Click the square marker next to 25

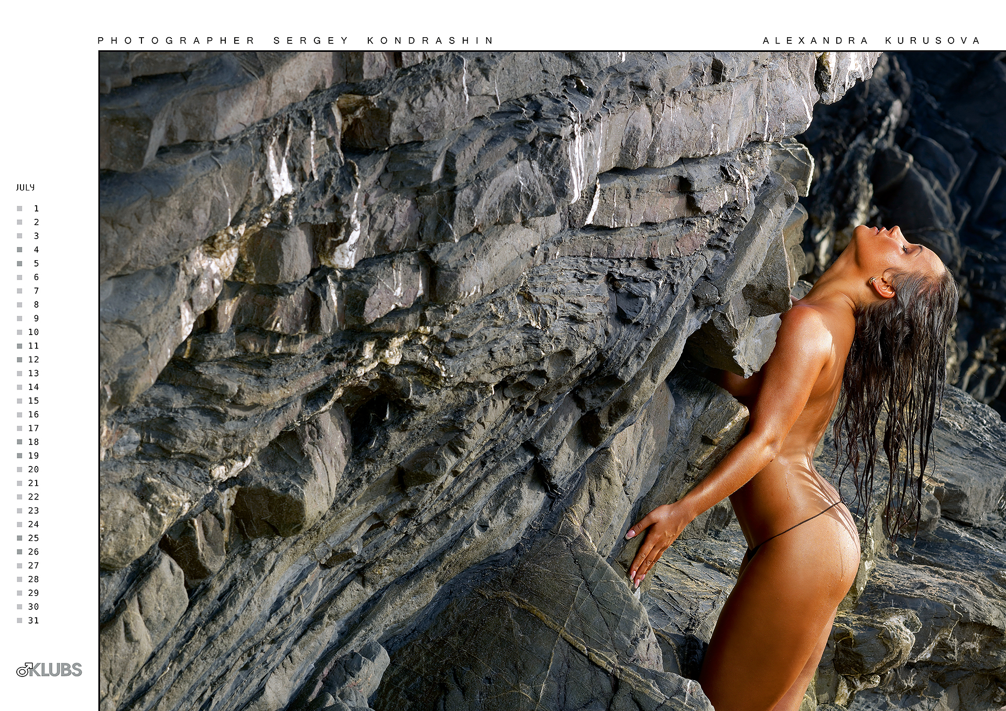click(19, 538)
